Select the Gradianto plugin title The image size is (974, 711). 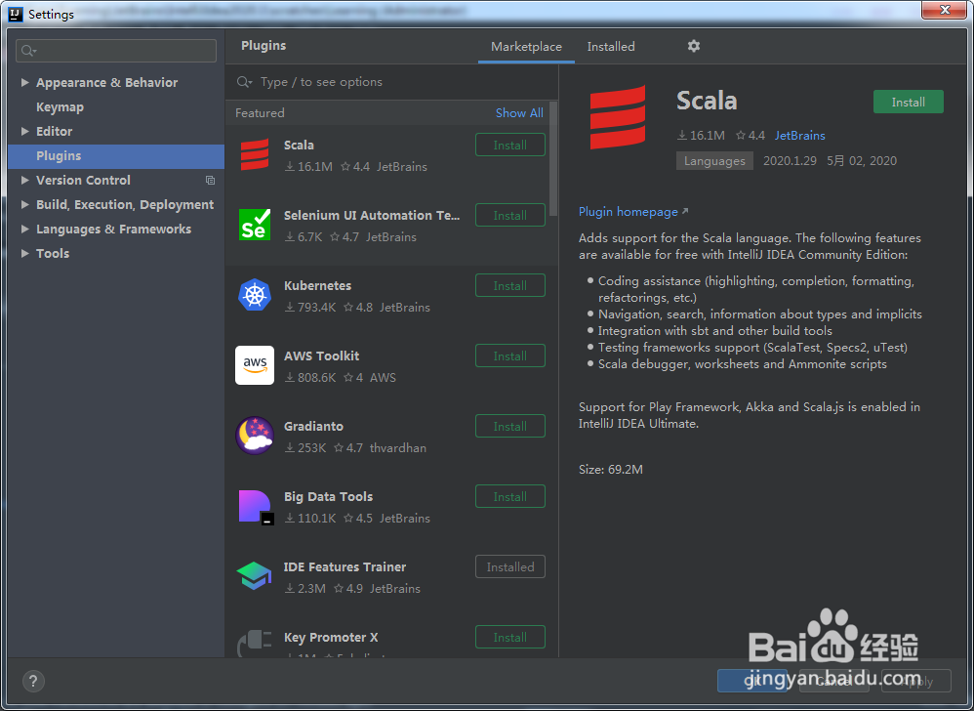(313, 426)
